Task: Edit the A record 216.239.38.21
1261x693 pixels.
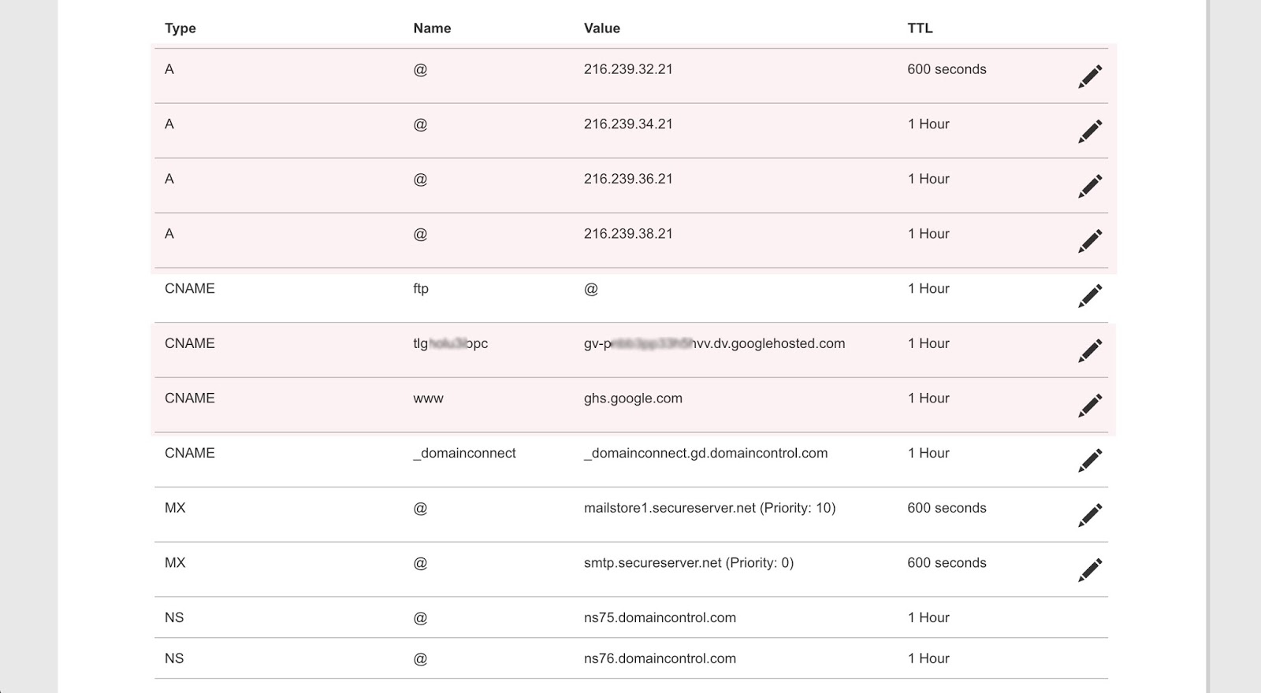Action: (1090, 240)
